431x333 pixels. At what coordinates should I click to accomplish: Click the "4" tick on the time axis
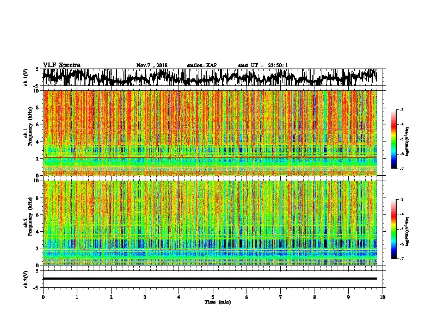pyautogui.click(x=179, y=297)
